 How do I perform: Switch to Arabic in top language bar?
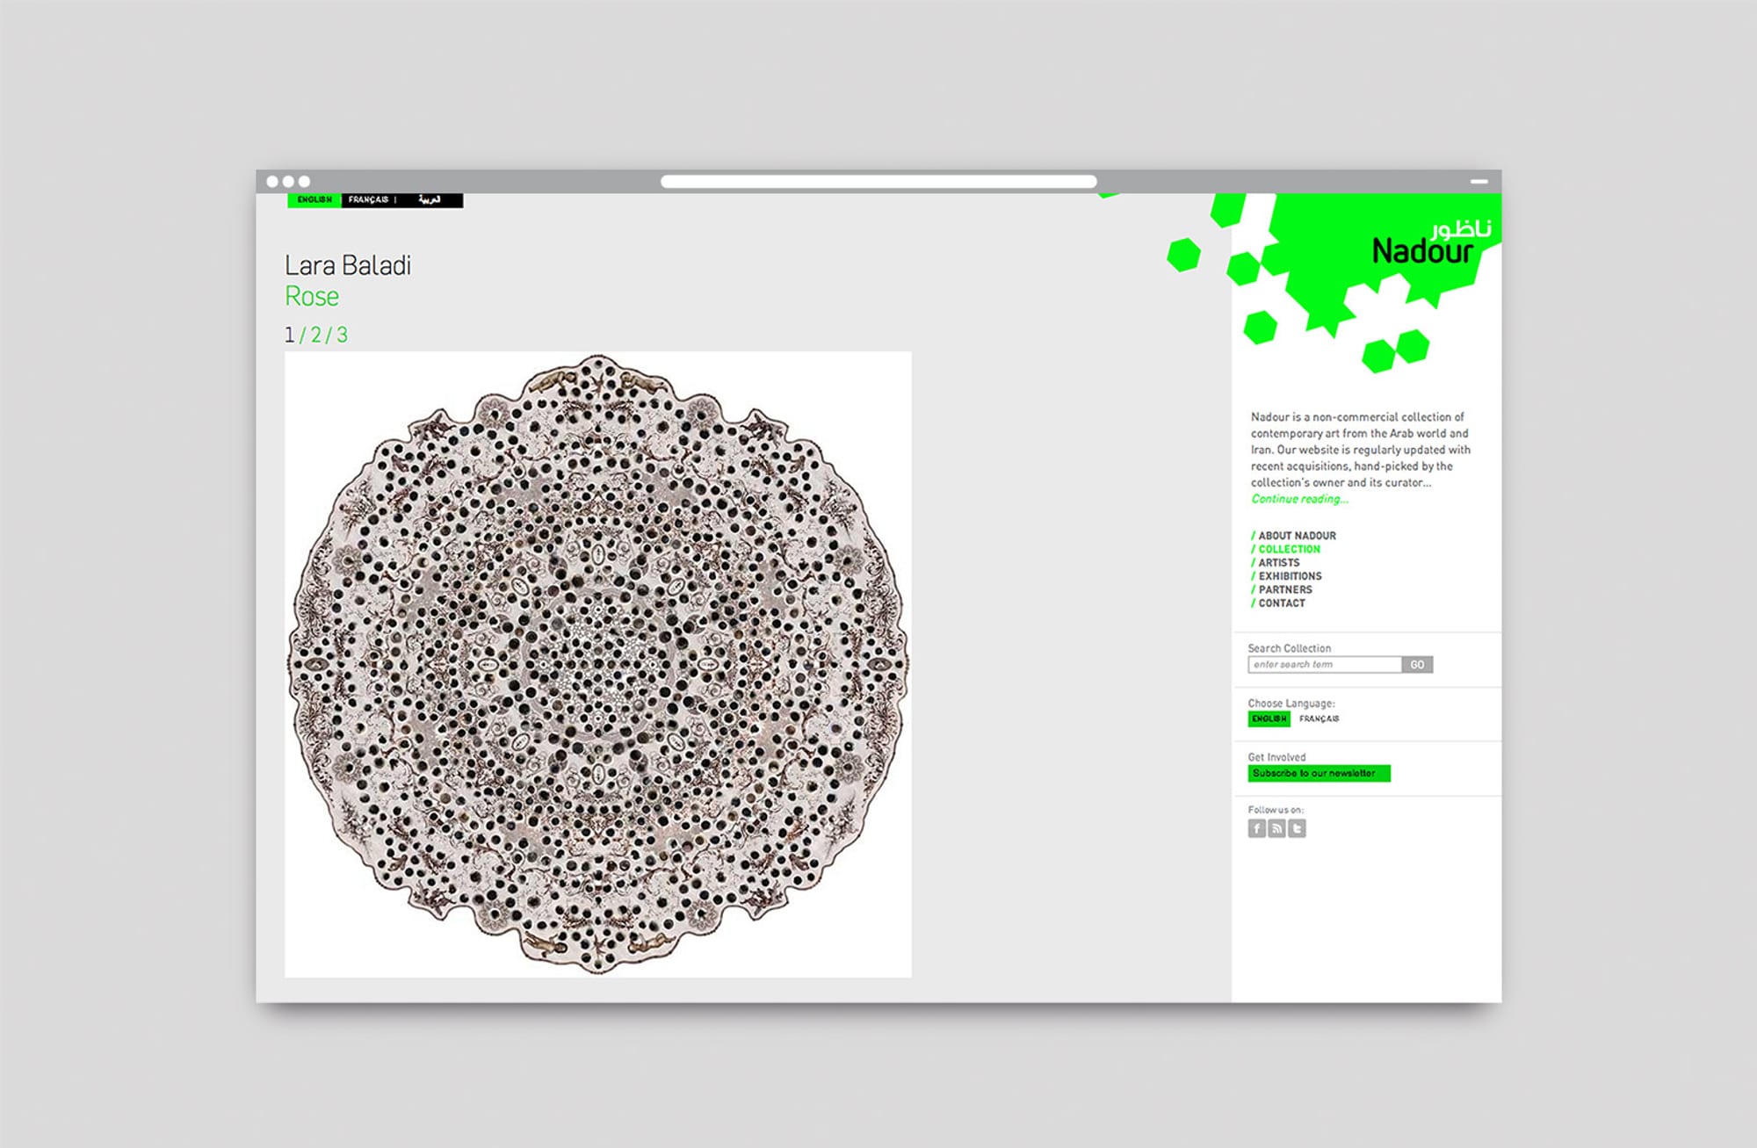[430, 200]
